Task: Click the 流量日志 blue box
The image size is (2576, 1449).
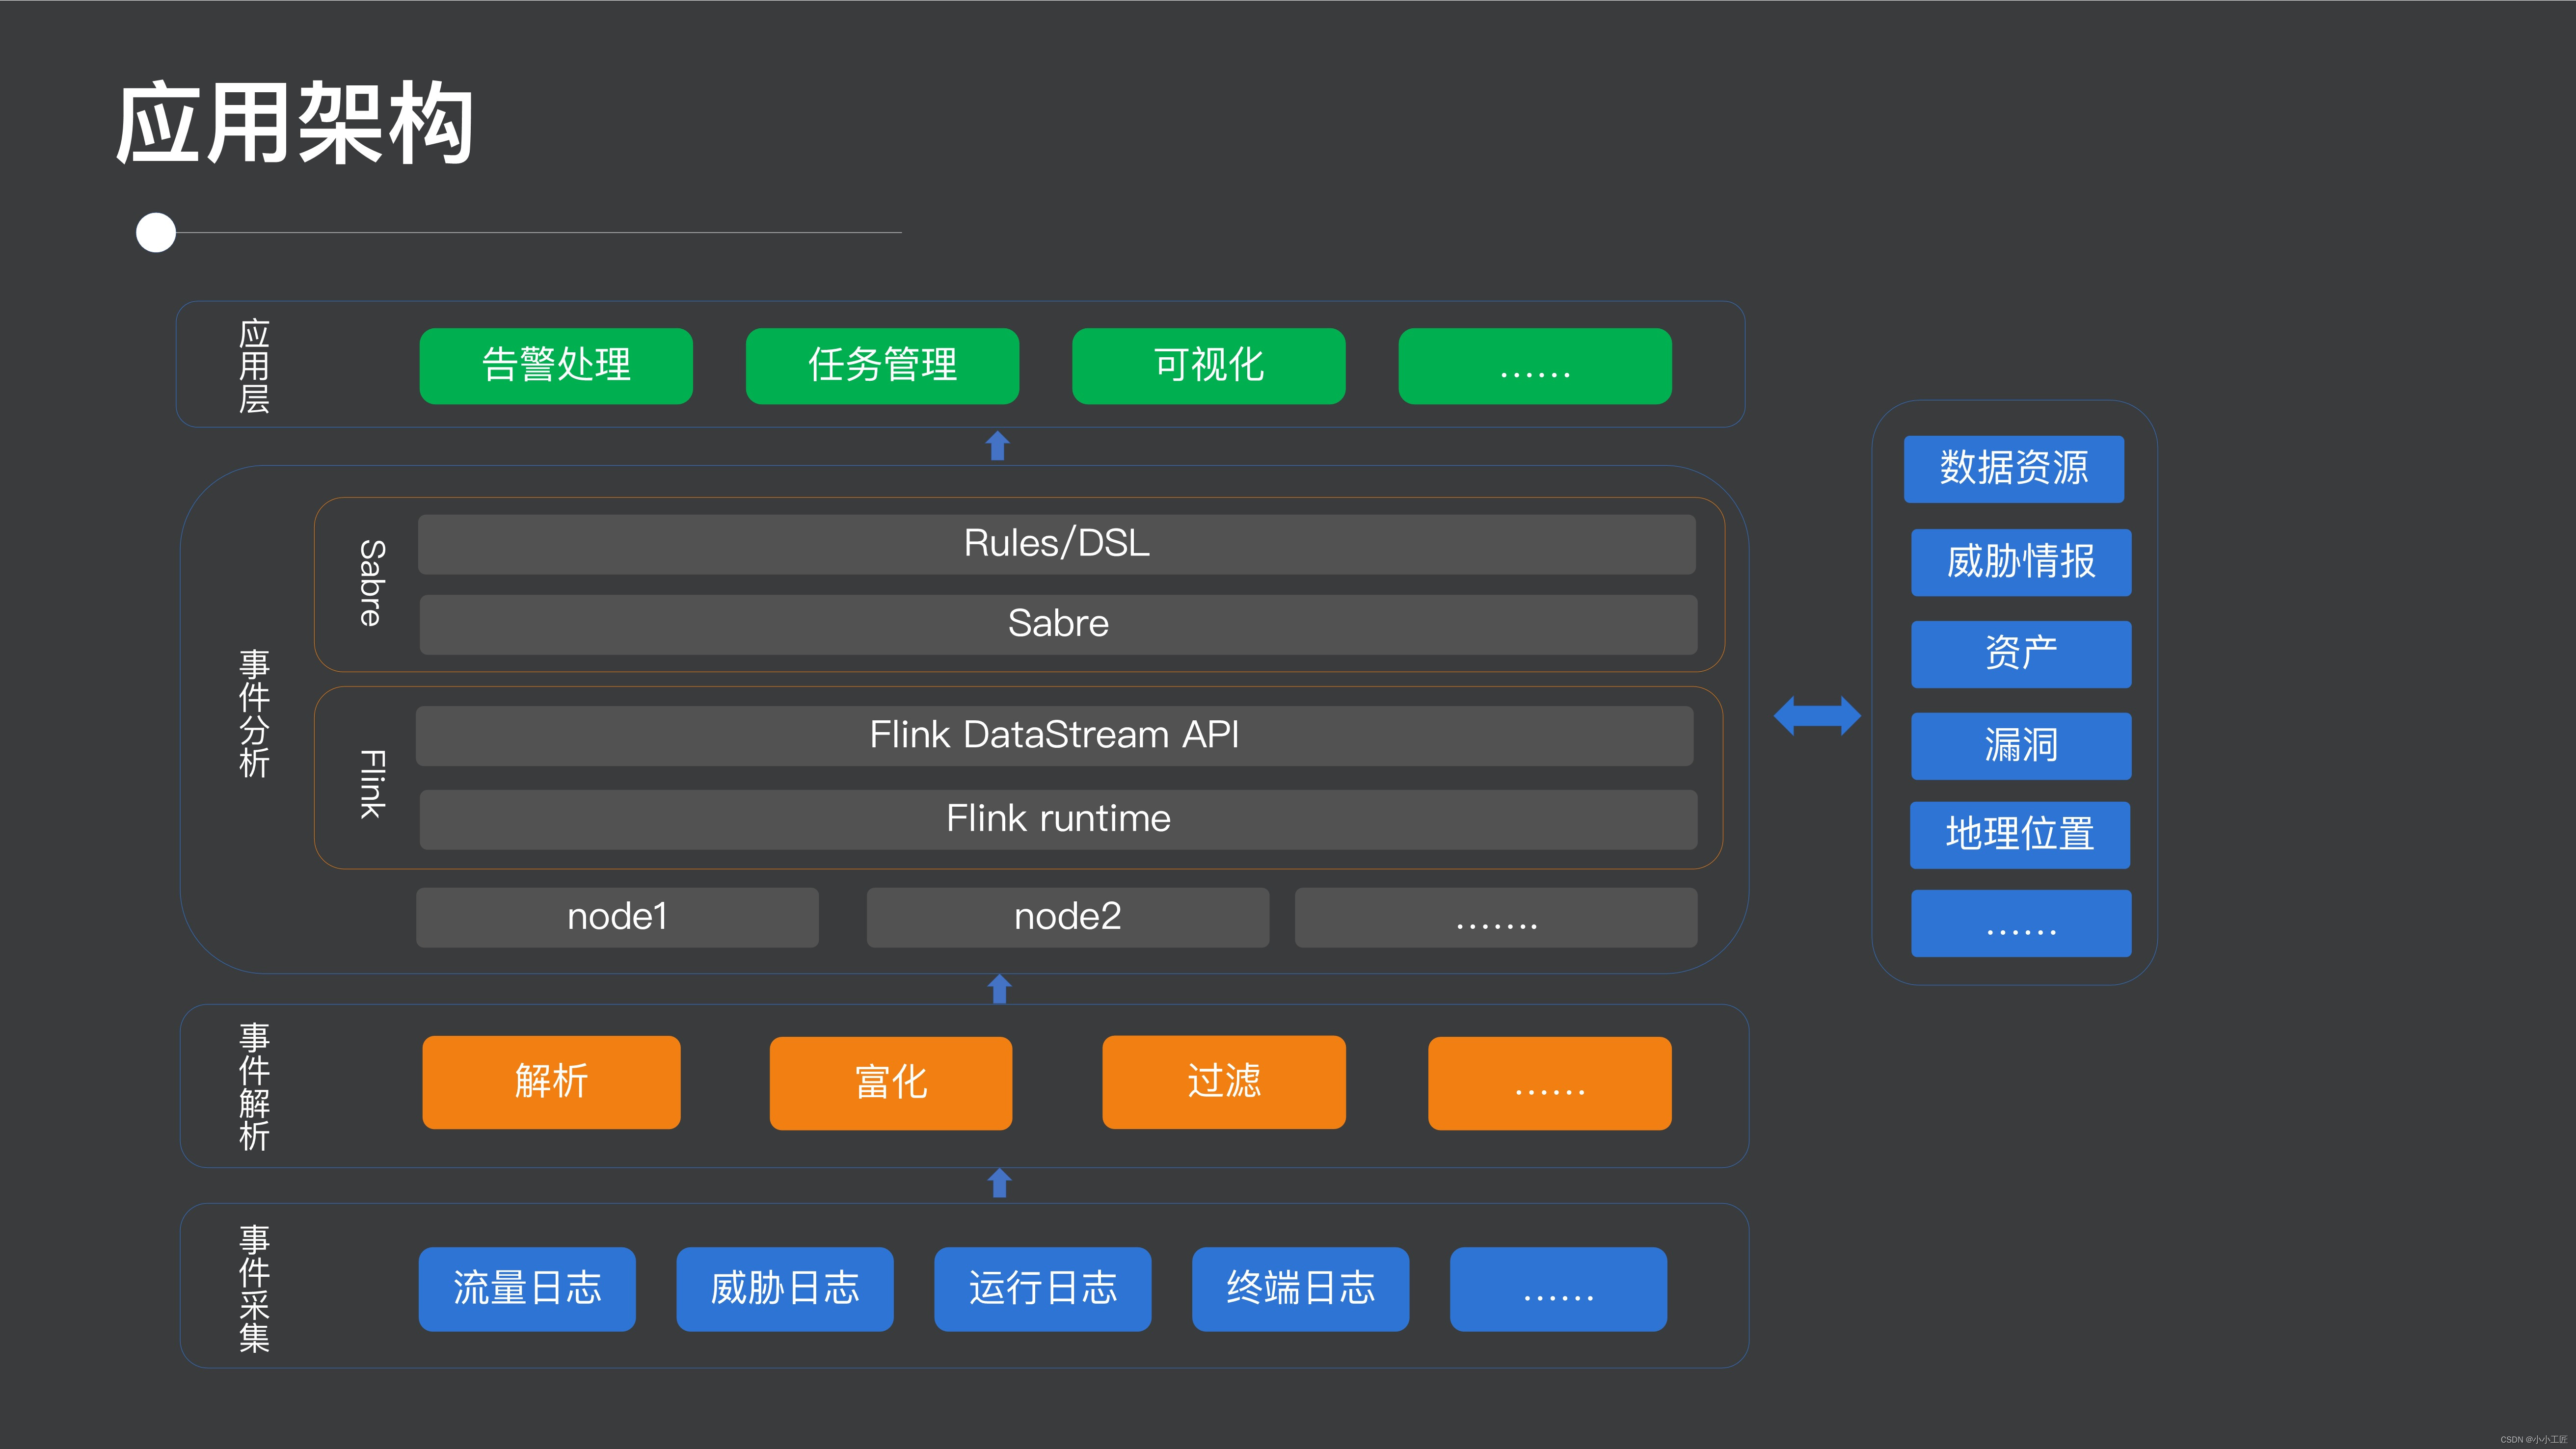Action: pyautogui.click(x=527, y=1289)
